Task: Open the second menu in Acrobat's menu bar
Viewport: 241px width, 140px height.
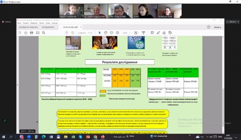Action: pos(26,23)
